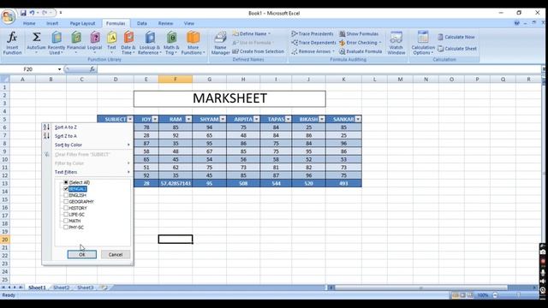548x308 pixels.
Task: Click Define Name in Defined Names group
Action: tap(252, 33)
